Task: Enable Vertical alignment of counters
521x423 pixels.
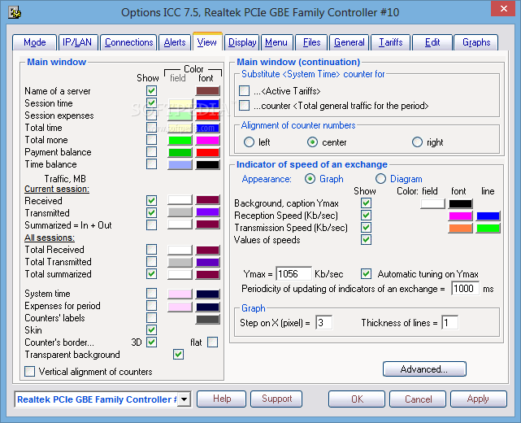Action: [x=29, y=371]
